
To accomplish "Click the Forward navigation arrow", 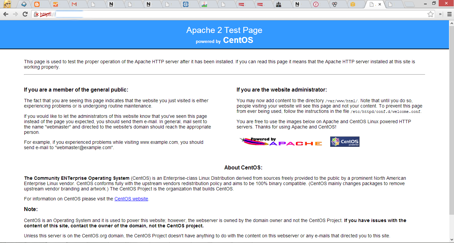I will [x=15, y=14].
